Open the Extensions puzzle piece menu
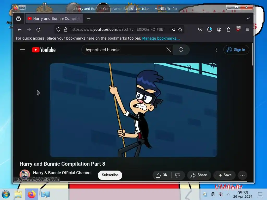This screenshot has width=267, height=200. click(228, 30)
